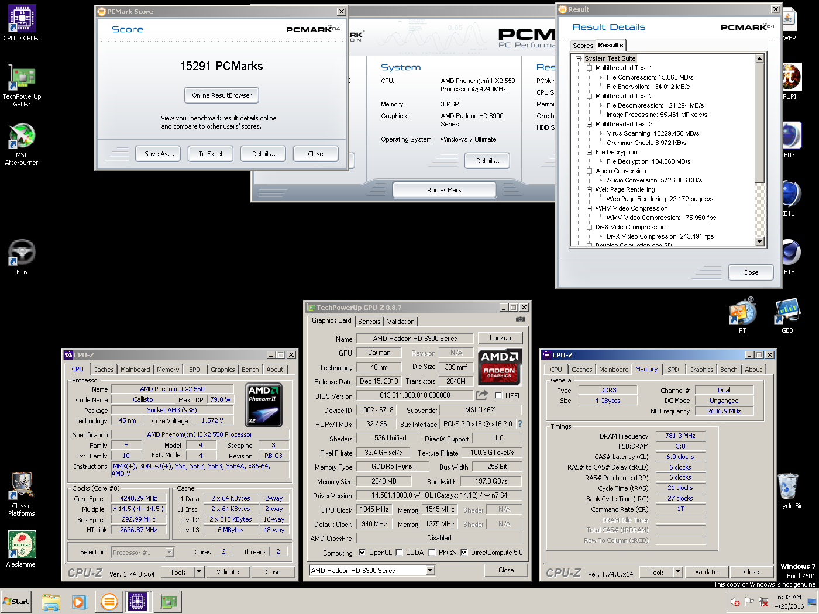Switch to Caches tab in left CPU-Z
The height and width of the screenshot is (614, 819).
104,370
